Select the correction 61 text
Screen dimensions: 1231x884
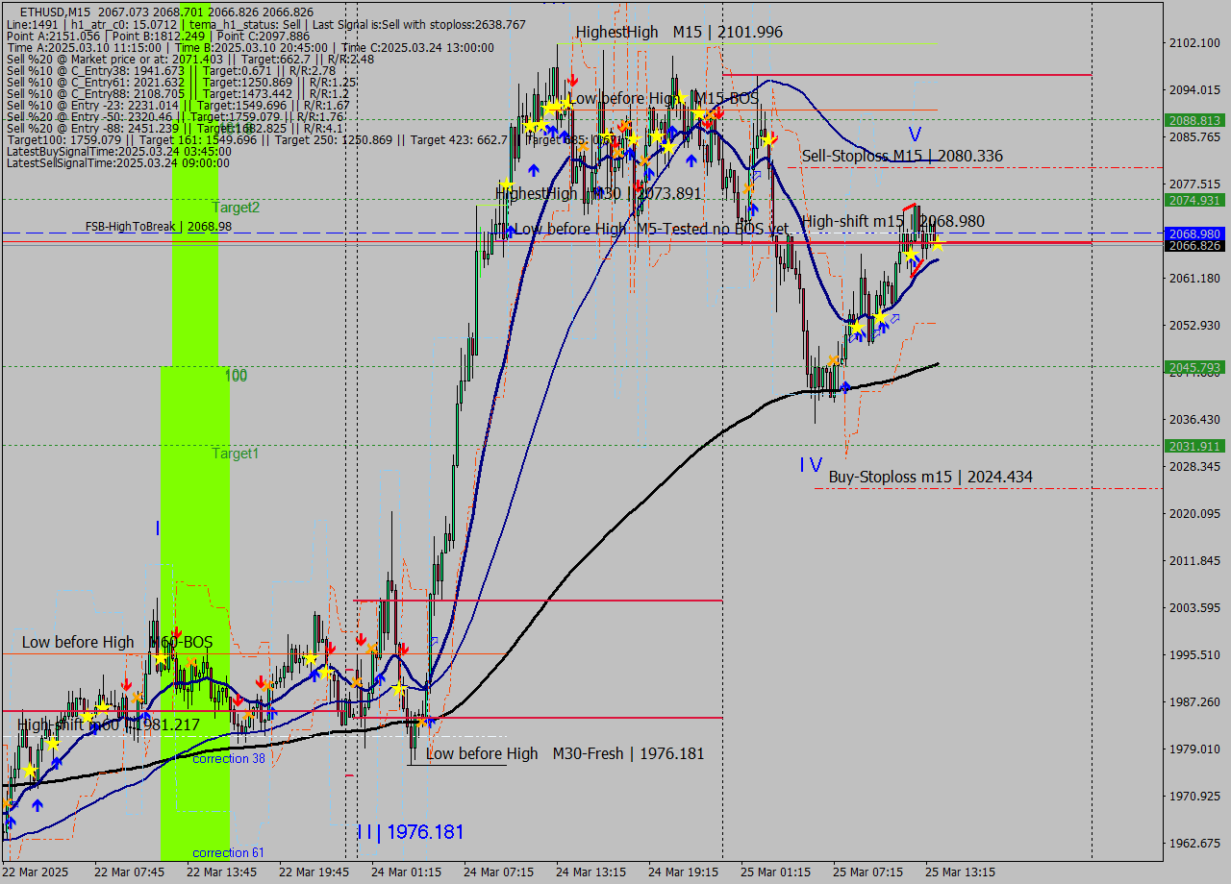(229, 852)
